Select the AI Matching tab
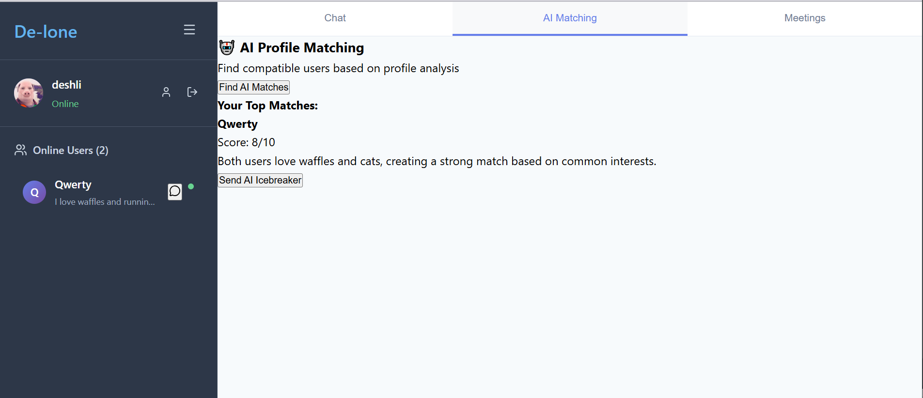 tap(570, 18)
